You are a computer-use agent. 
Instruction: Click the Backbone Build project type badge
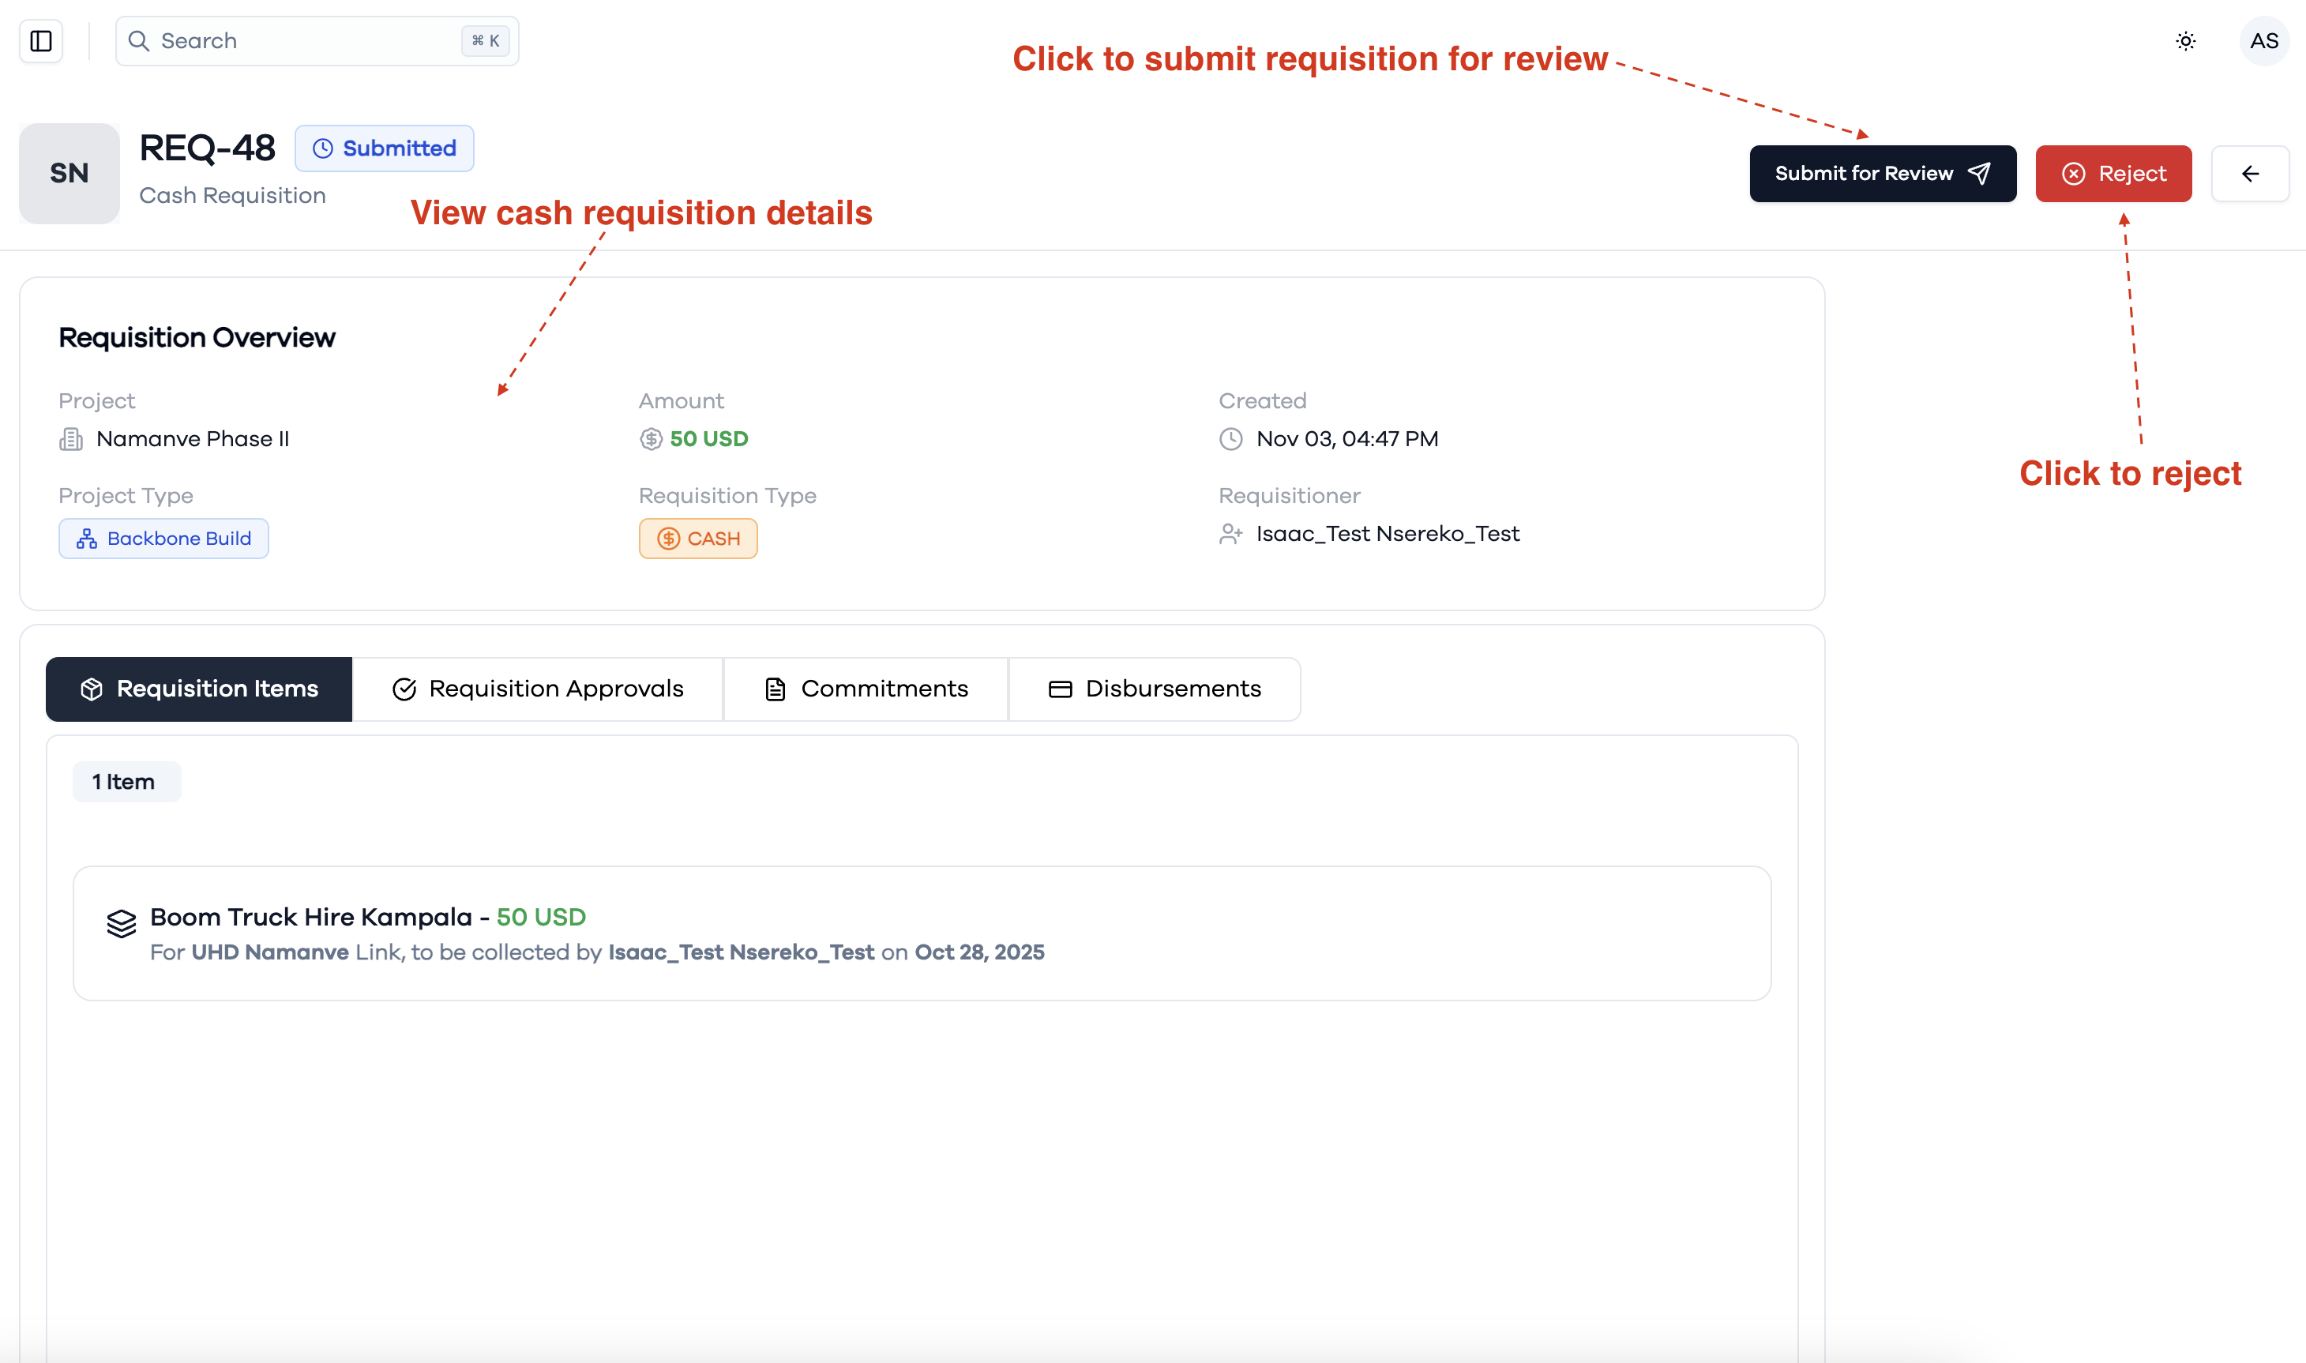[163, 539]
